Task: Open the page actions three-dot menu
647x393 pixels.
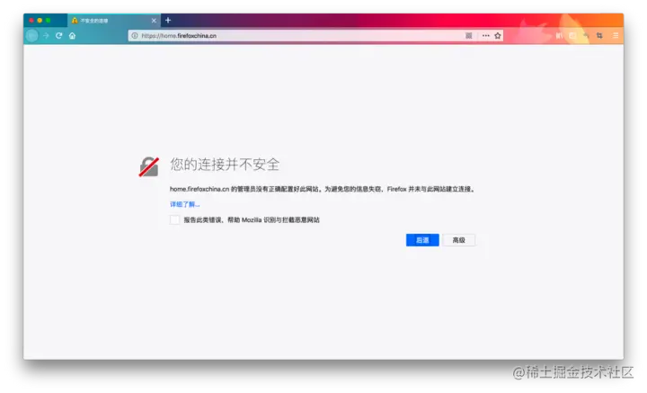Action: coord(485,36)
